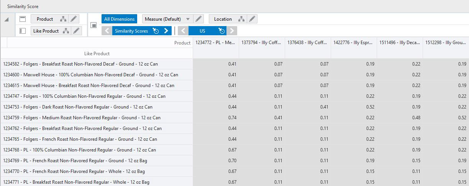Select the Similarity Score tab title
Image resolution: width=469 pixels, height=186 pixels.
click(x=23, y=7)
